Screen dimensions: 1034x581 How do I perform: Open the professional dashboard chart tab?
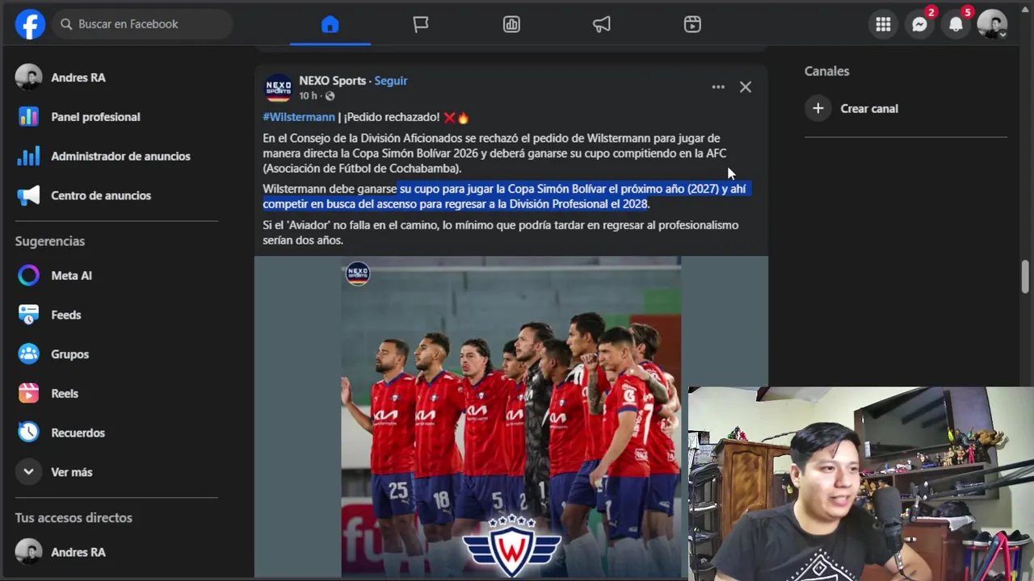pos(511,24)
